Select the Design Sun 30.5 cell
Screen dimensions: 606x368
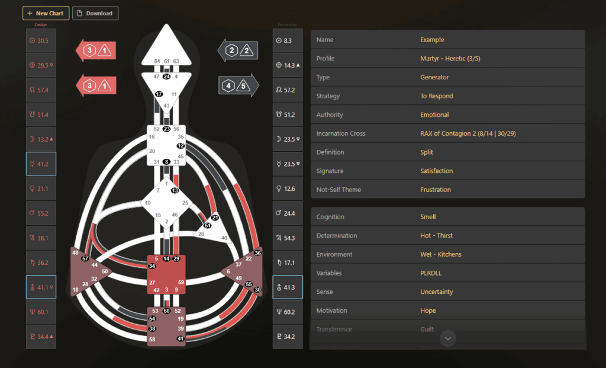coord(41,41)
